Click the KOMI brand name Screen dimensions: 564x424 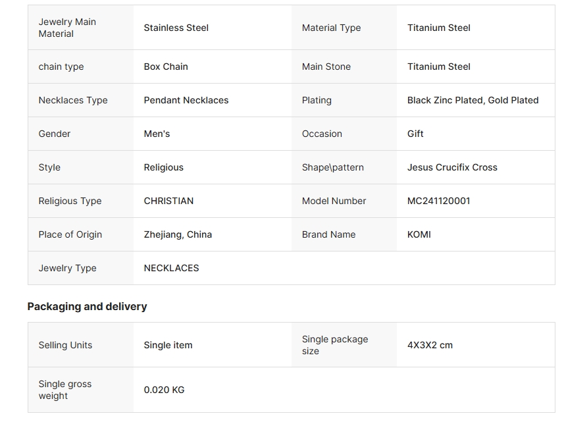pos(419,234)
